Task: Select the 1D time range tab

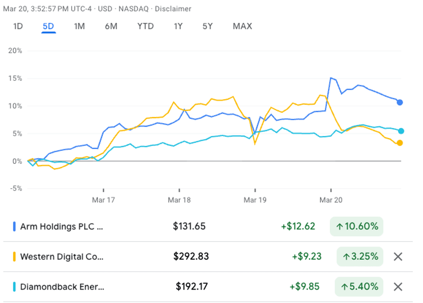Action: [x=18, y=26]
